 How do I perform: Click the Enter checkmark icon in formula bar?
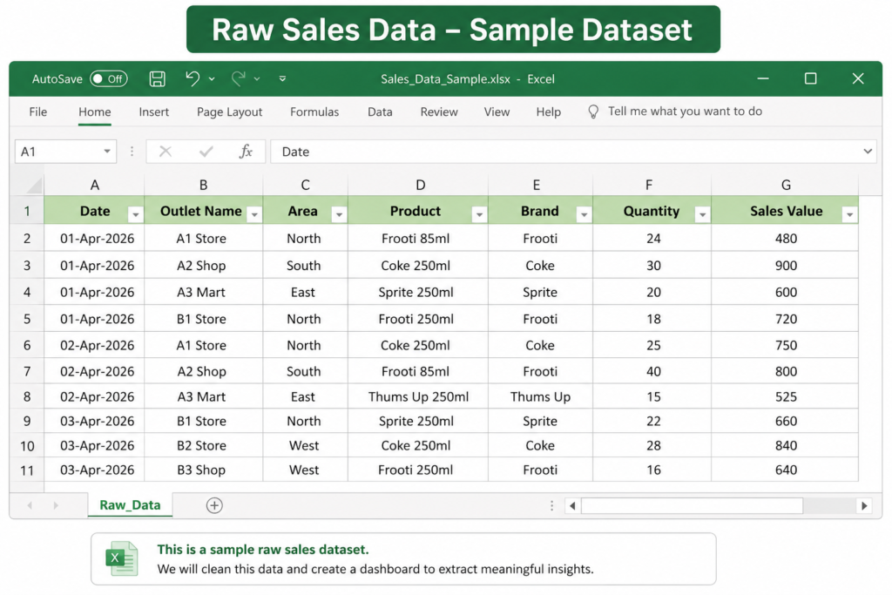point(206,152)
